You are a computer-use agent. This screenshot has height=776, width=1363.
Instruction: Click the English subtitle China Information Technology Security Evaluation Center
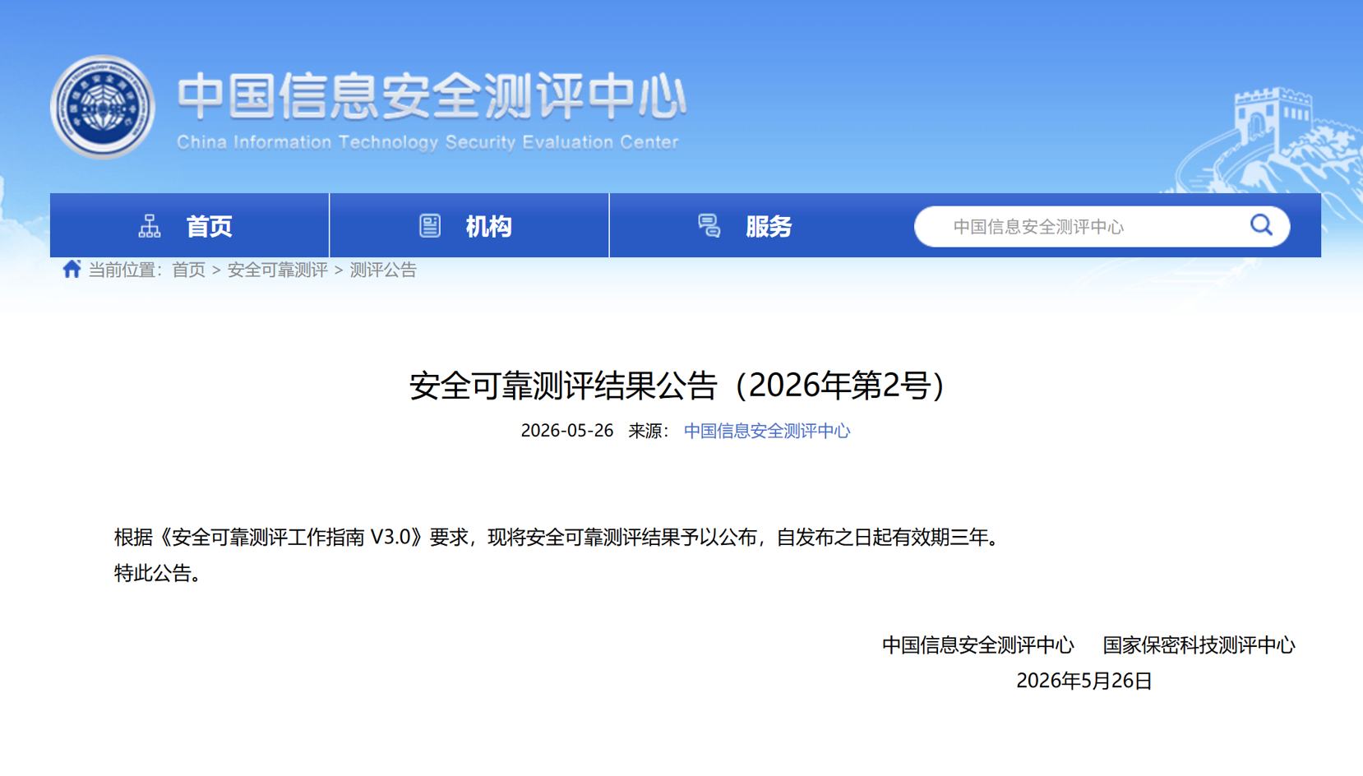pyautogui.click(x=427, y=142)
